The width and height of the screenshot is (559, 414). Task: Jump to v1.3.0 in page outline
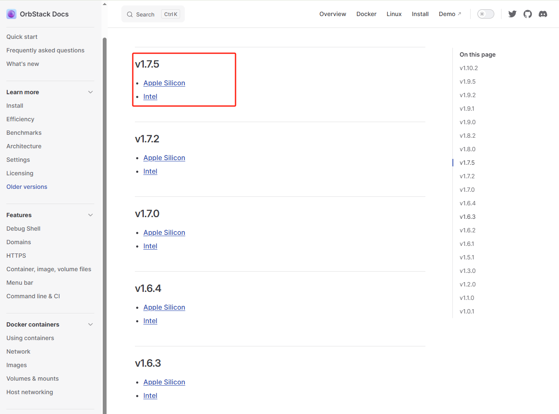click(467, 271)
